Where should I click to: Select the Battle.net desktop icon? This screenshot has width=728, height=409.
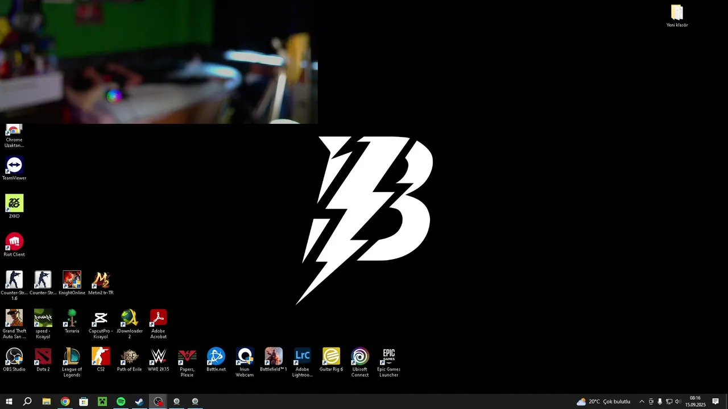click(216, 359)
